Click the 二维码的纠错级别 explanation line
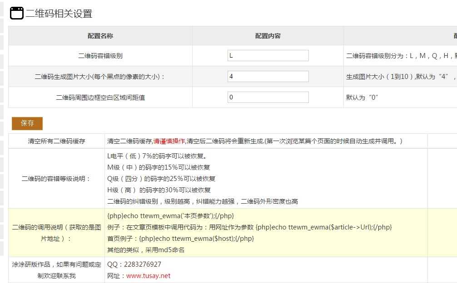This screenshot has height=283, width=457. point(203,201)
